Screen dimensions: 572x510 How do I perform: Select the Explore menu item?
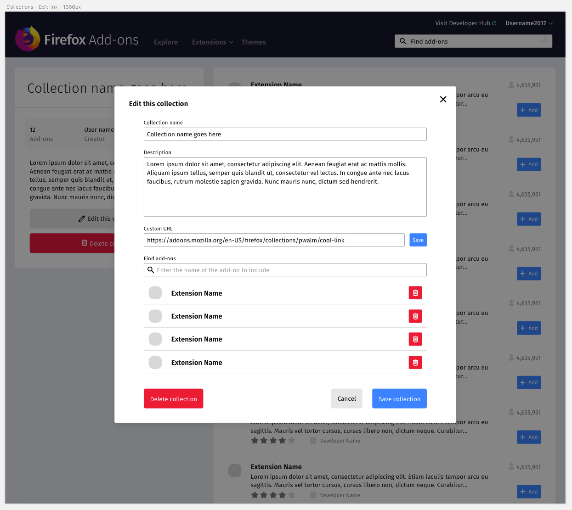[165, 42]
